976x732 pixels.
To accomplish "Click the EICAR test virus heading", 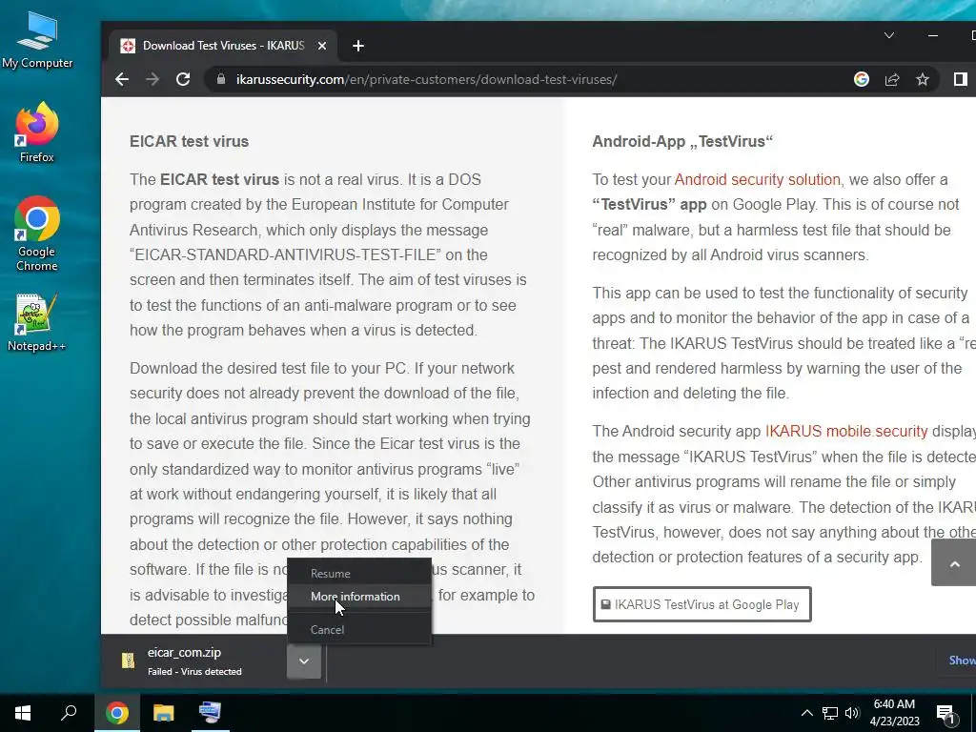I will [190, 141].
